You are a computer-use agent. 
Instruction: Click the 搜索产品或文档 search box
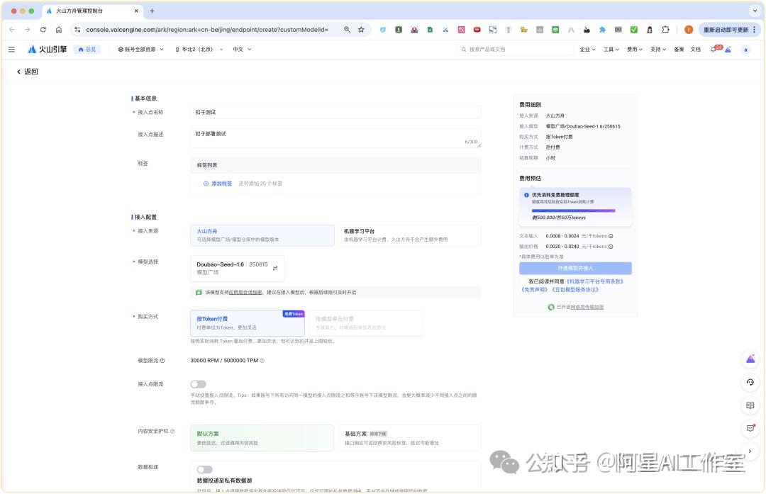[515, 50]
